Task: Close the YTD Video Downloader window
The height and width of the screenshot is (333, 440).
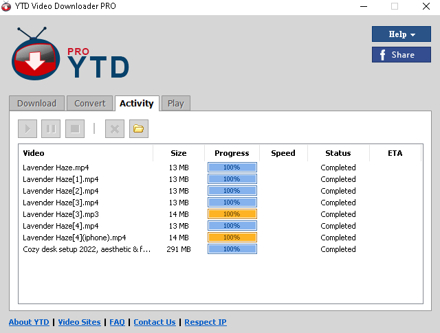Action: click(x=426, y=6)
